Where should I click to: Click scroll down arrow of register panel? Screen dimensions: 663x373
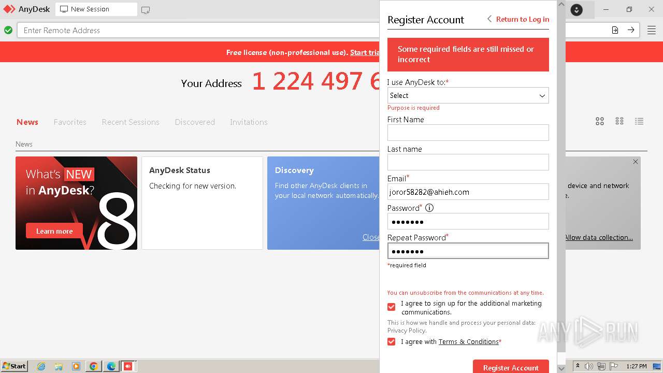coord(561,368)
